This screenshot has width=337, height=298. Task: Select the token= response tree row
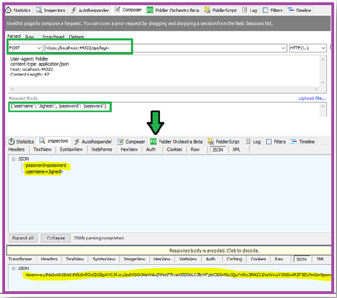pyautogui.click(x=178, y=275)
